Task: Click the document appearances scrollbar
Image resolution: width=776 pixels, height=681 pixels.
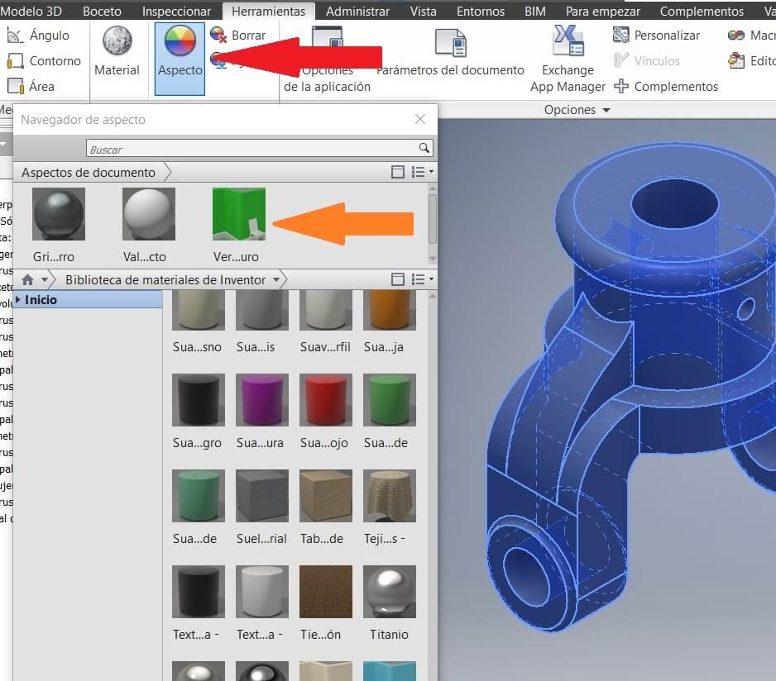Action: tap(433, 219)
